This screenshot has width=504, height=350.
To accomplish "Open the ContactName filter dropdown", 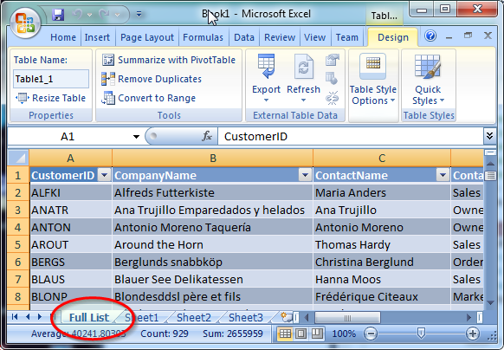I will point(443,175).
